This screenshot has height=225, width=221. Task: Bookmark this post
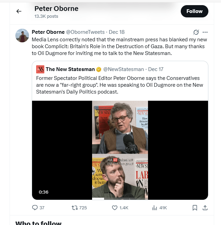point(195,208)
